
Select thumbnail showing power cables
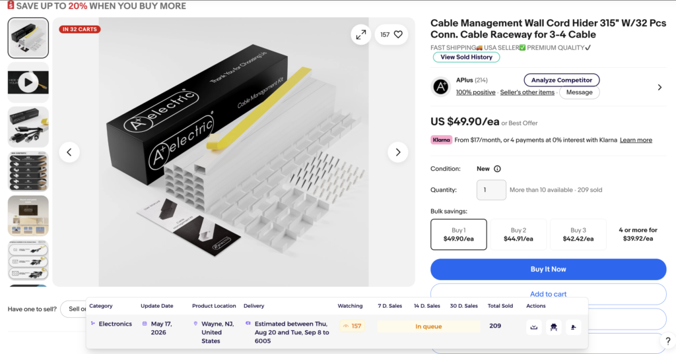click(x=28, y=127)
